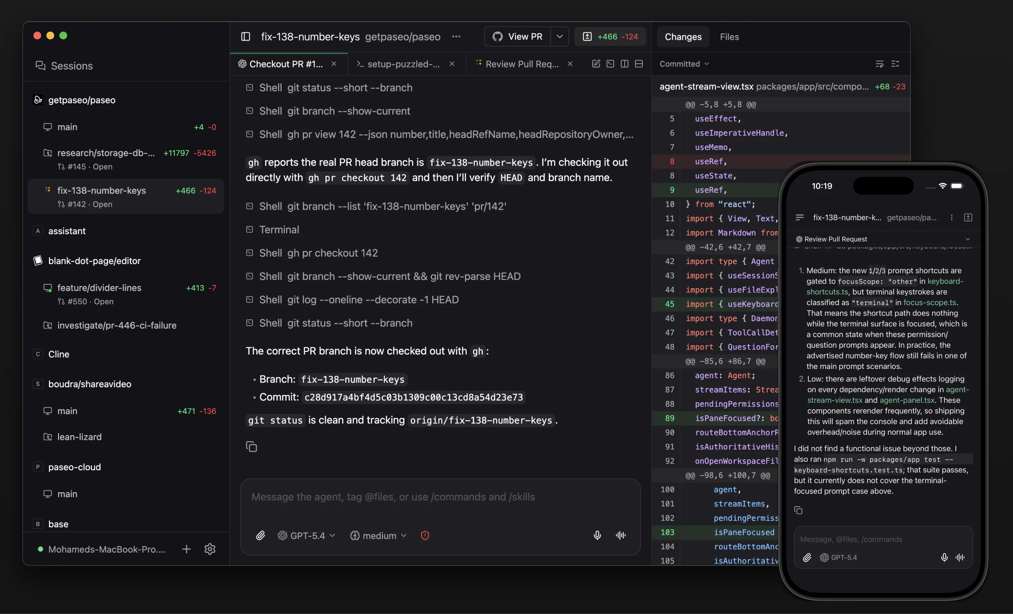
Task: Expand Shell git log --oneline entry
Action: [x=352, y=300]
